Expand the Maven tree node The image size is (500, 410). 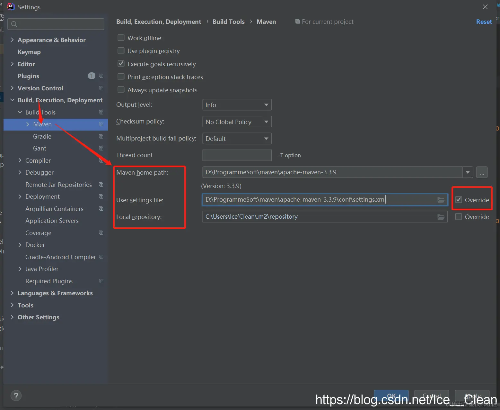28,124
